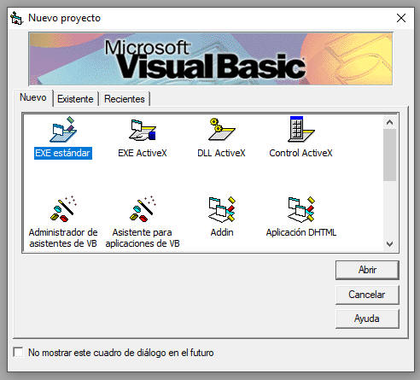Open help with the Ayuda button

pos(367,319)
